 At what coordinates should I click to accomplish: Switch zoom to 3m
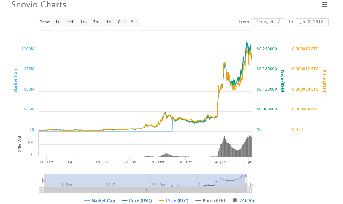(x=96, y=22)
